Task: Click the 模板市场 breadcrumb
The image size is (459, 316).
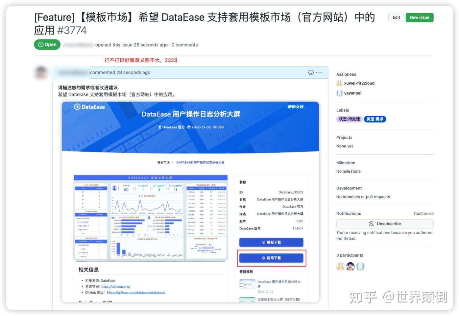Action: (163, 163)
